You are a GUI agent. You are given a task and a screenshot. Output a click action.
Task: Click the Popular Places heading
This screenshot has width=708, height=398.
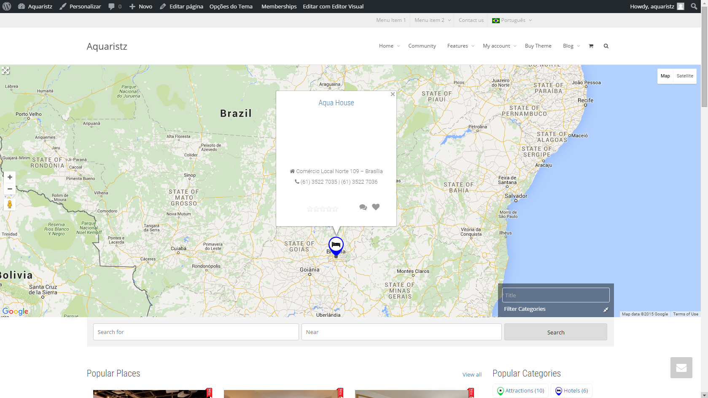(x=113, y=374)
